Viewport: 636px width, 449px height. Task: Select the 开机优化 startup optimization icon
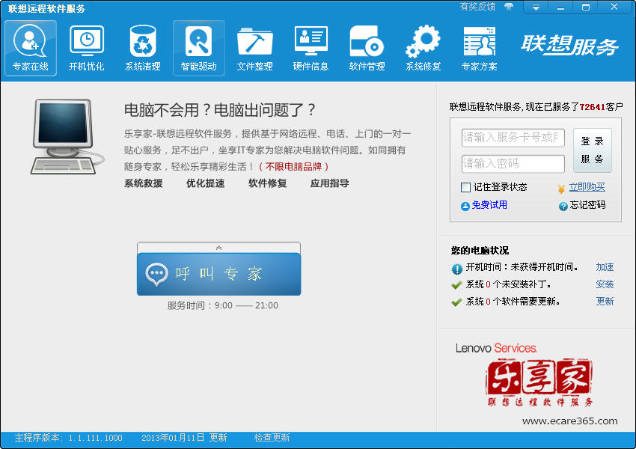(x=86, y=47)
